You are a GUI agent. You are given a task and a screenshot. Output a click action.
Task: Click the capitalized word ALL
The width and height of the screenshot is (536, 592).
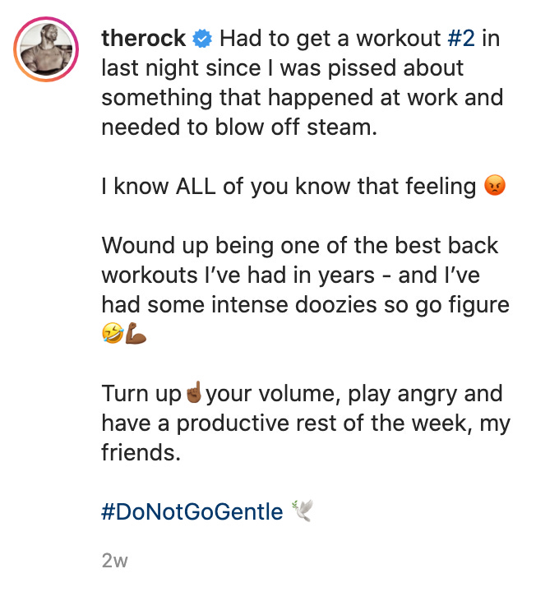point(196,187)
